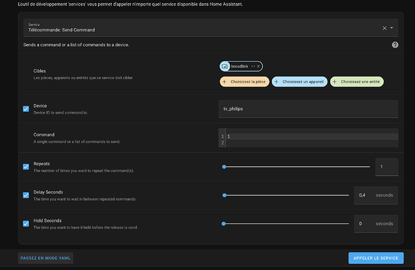Click the Choisissez la pièce chip

244,81
